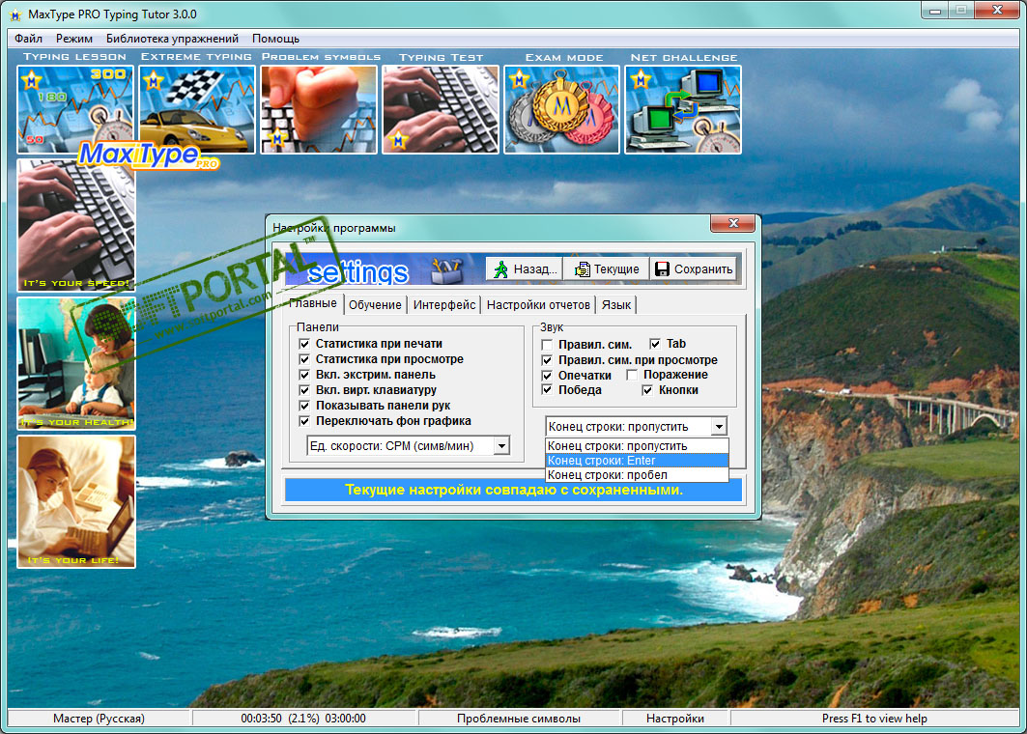Toggle Вкл. экстрим. панель checkbox

point(304,375)
